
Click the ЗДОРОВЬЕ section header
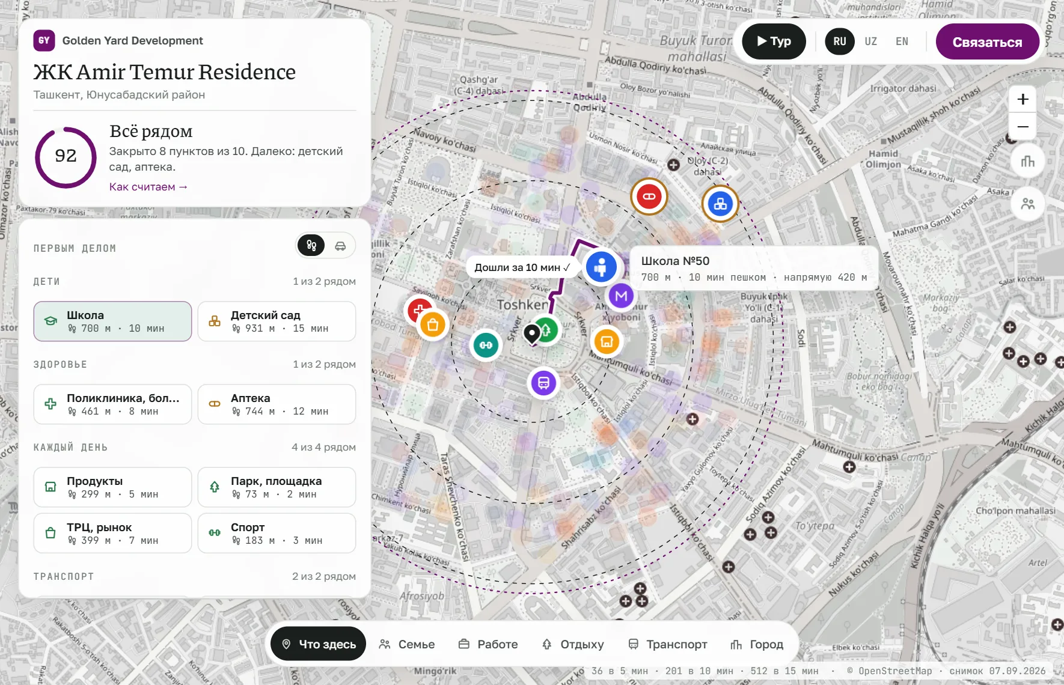[x=60, y=365]
